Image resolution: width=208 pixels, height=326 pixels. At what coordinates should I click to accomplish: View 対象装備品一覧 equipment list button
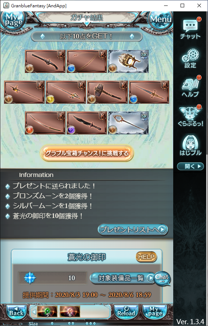[x=123, y=278]
